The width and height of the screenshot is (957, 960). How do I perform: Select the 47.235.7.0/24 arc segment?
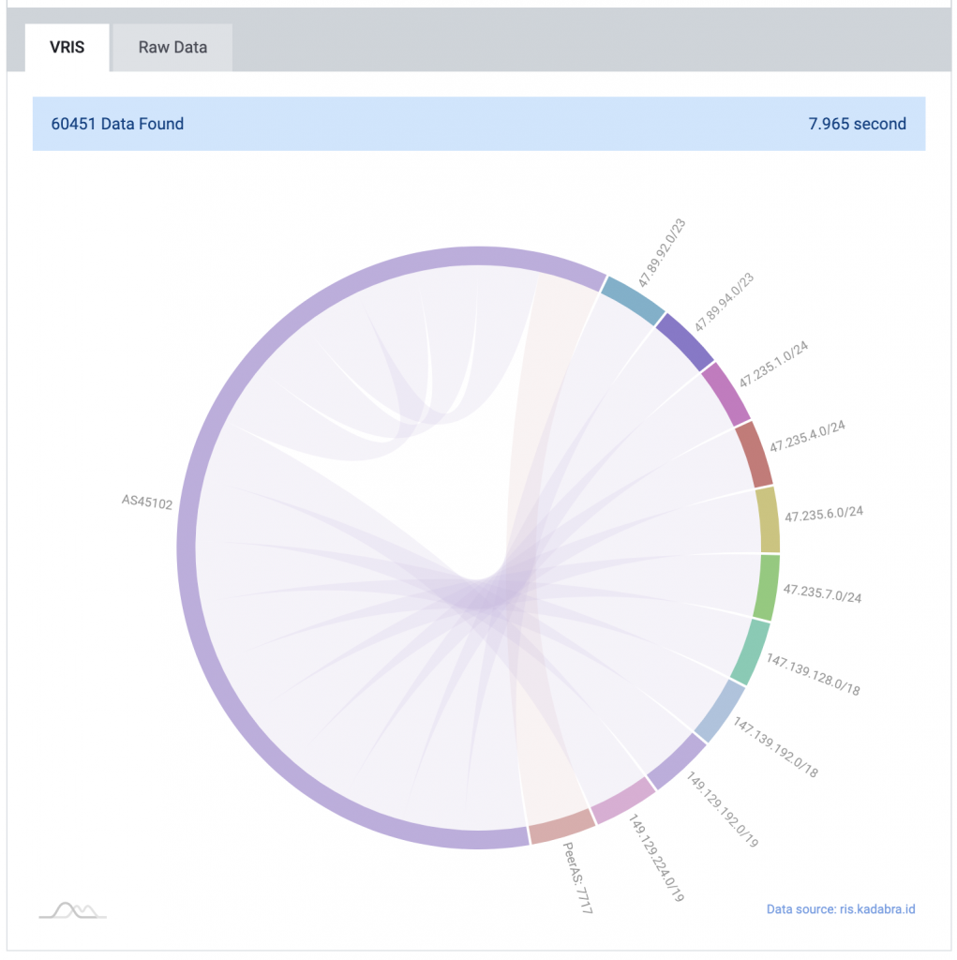coord(766,588)
